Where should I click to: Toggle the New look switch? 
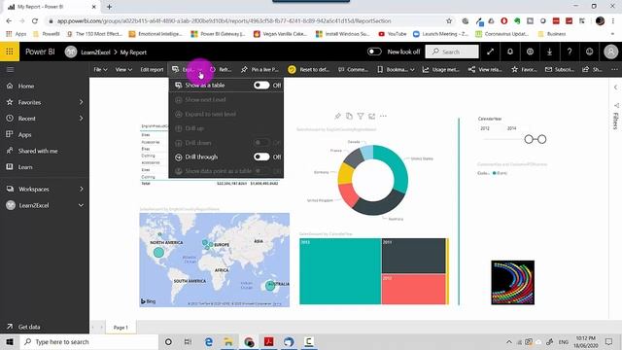coord(374,52)
